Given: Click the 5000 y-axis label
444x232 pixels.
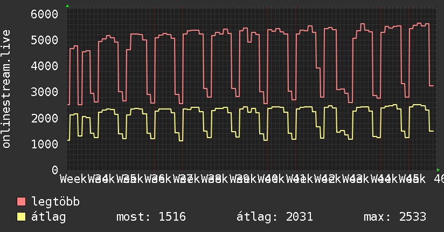Looking at the screenshot, I should coord(45,40).
